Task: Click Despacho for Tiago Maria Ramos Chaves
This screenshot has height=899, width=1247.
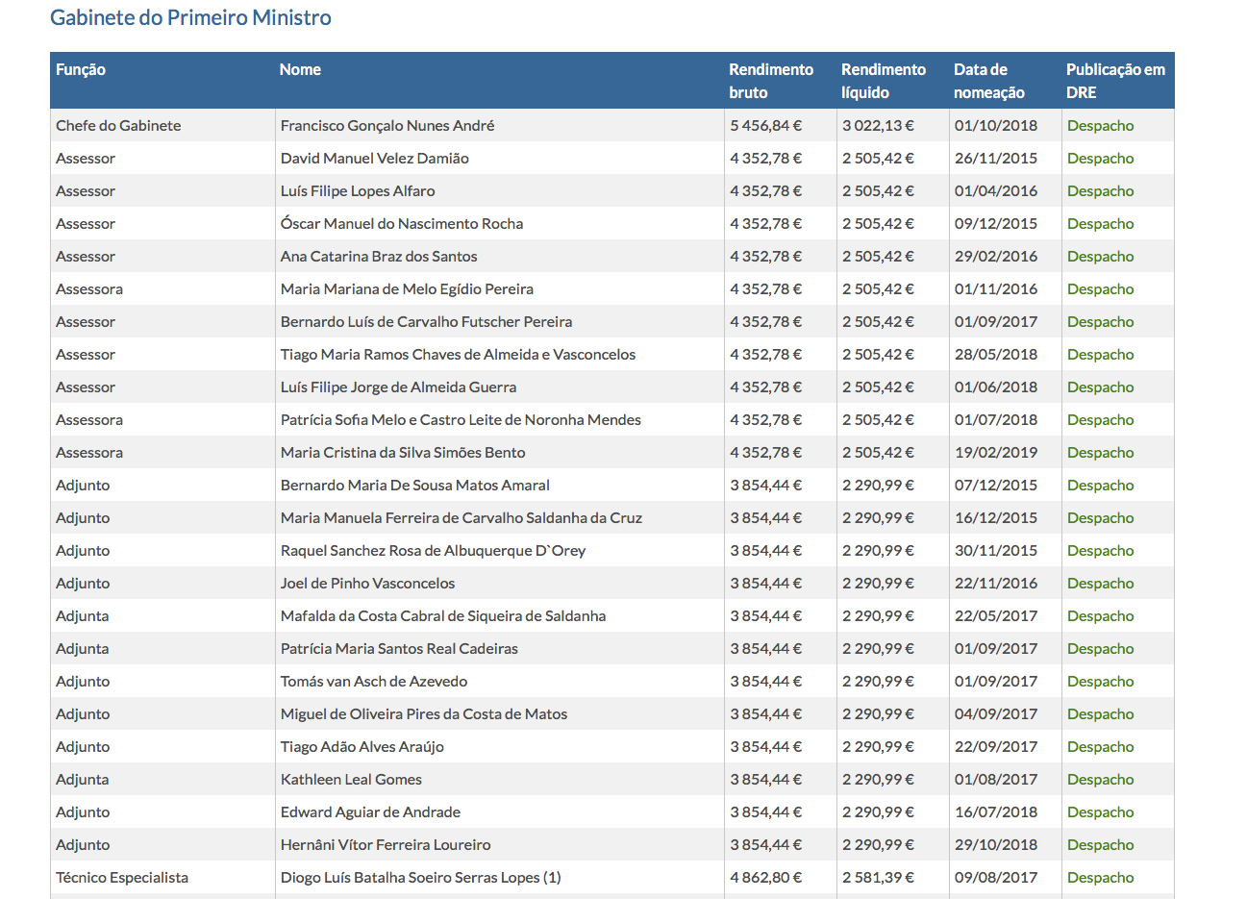Action: point(1100,355)
